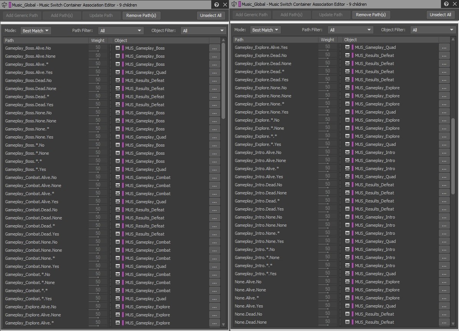Click the weight slider for Gameplay_Boss.None.Yes
This screenshot has width=459, height=331.
tap(98, 137)
